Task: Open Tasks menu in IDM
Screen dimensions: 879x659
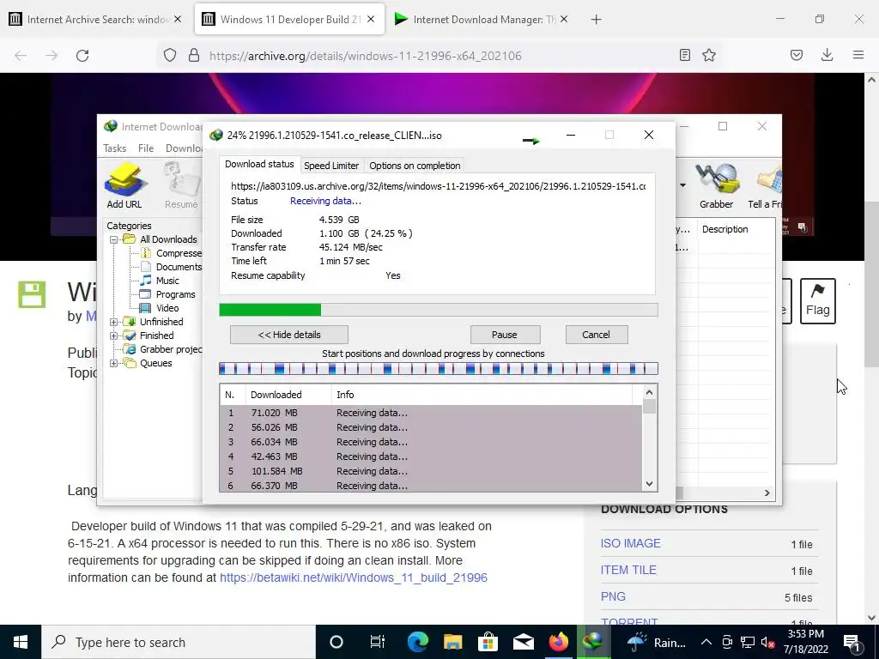Action: [115, 148]
